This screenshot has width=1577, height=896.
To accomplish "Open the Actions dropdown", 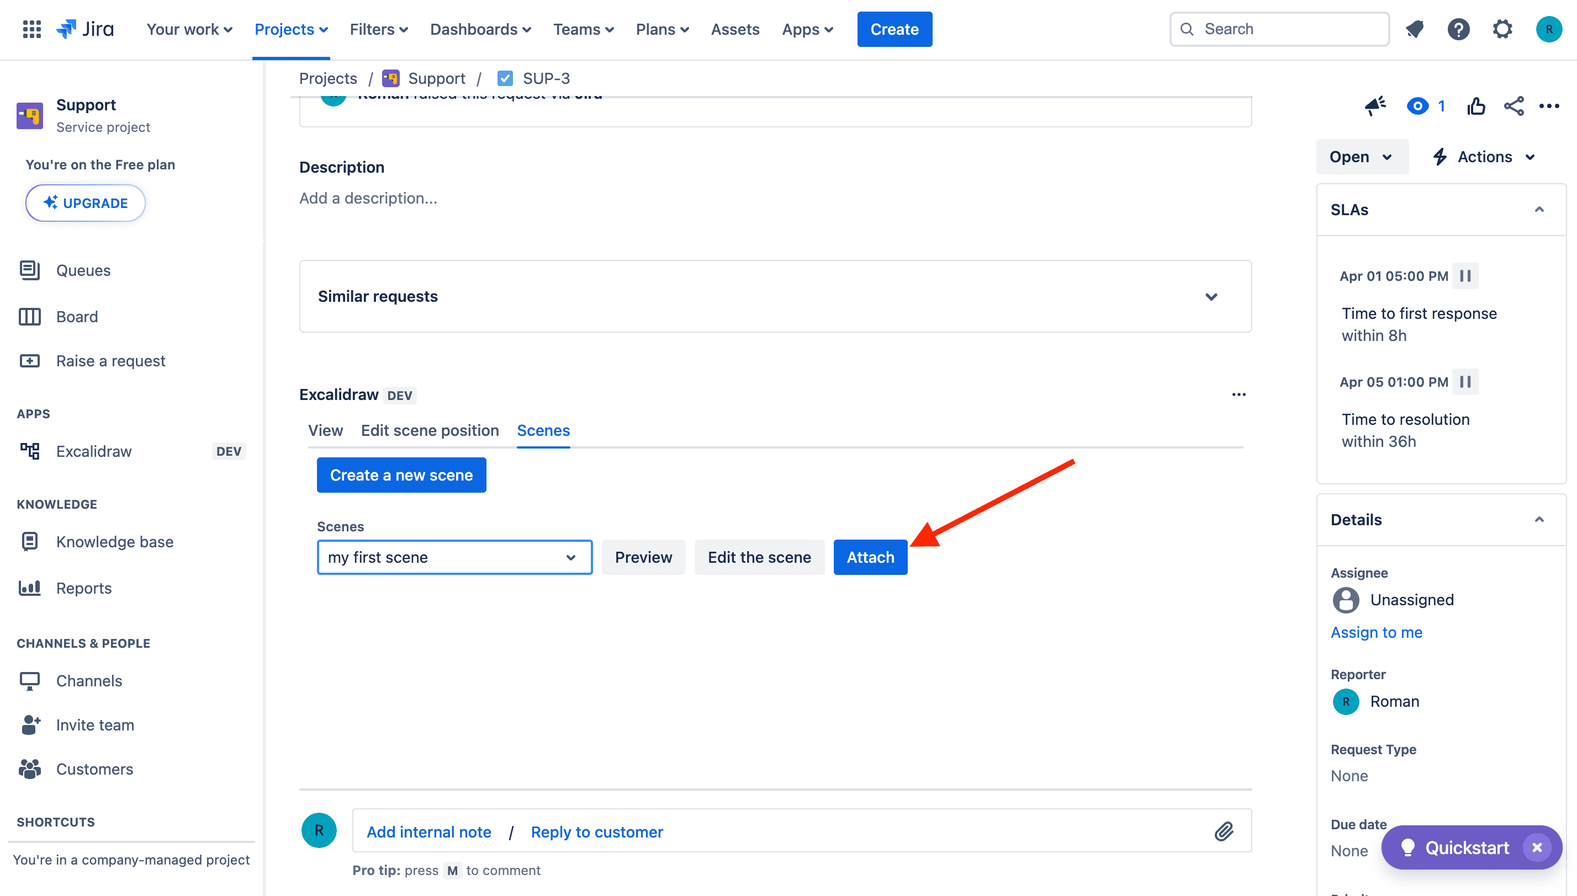I will click(x=1483, y=156).
